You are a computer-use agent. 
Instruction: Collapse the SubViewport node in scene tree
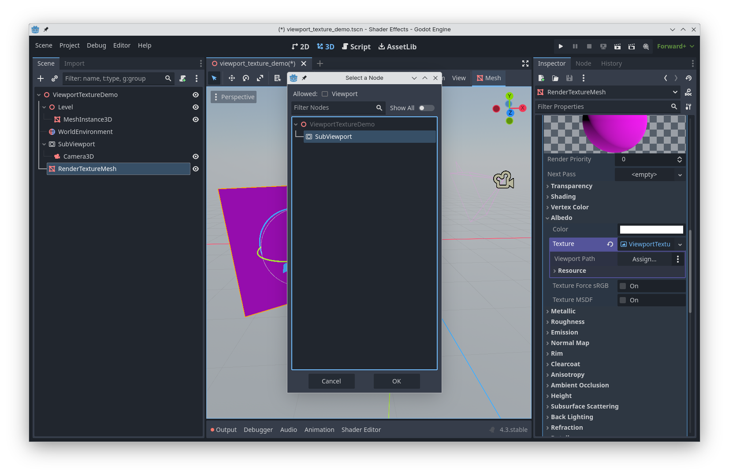click(x=44, y=144)
